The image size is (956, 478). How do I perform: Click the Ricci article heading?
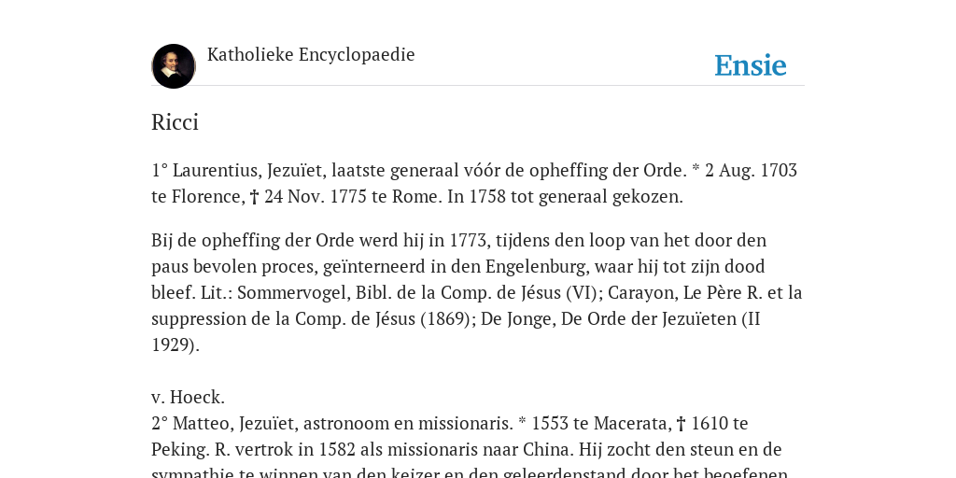click(175, 122)
